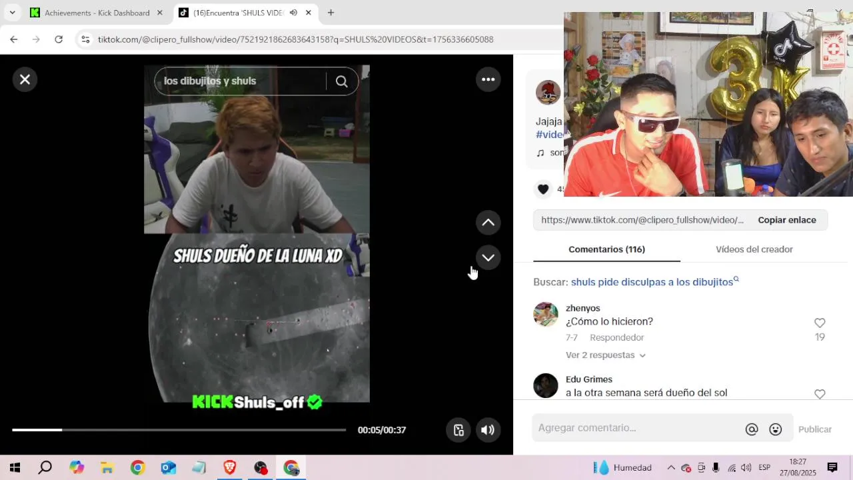Expand Ver 2 respuestas

point(606,355)
